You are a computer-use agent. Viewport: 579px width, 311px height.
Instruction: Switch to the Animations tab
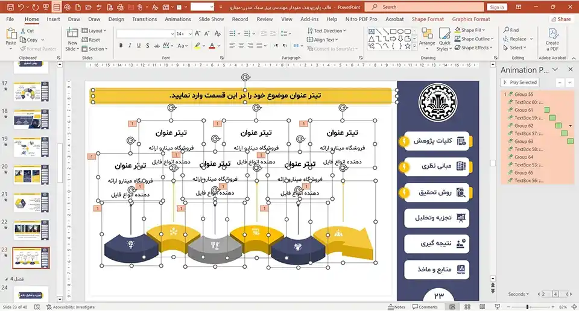177,19
